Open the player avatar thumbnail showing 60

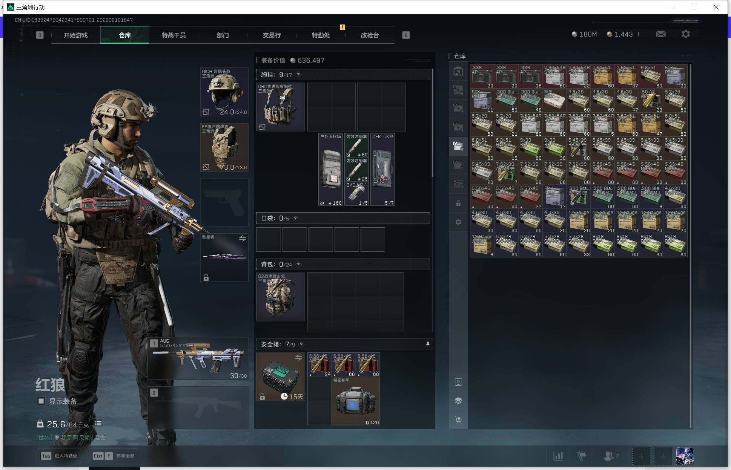coord(685,456)
